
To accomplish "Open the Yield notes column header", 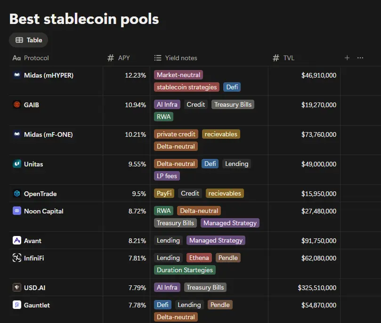I will (176, 58).
